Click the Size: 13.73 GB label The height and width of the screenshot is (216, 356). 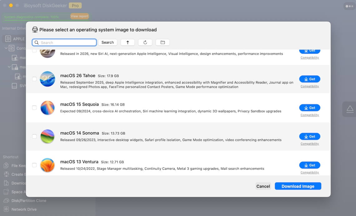[x=114, y=133]
